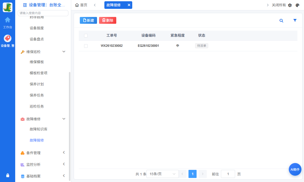Click 关闭所有 to close all tabs
This screenshot has height=182, width=304.
(x=279, y=5)
